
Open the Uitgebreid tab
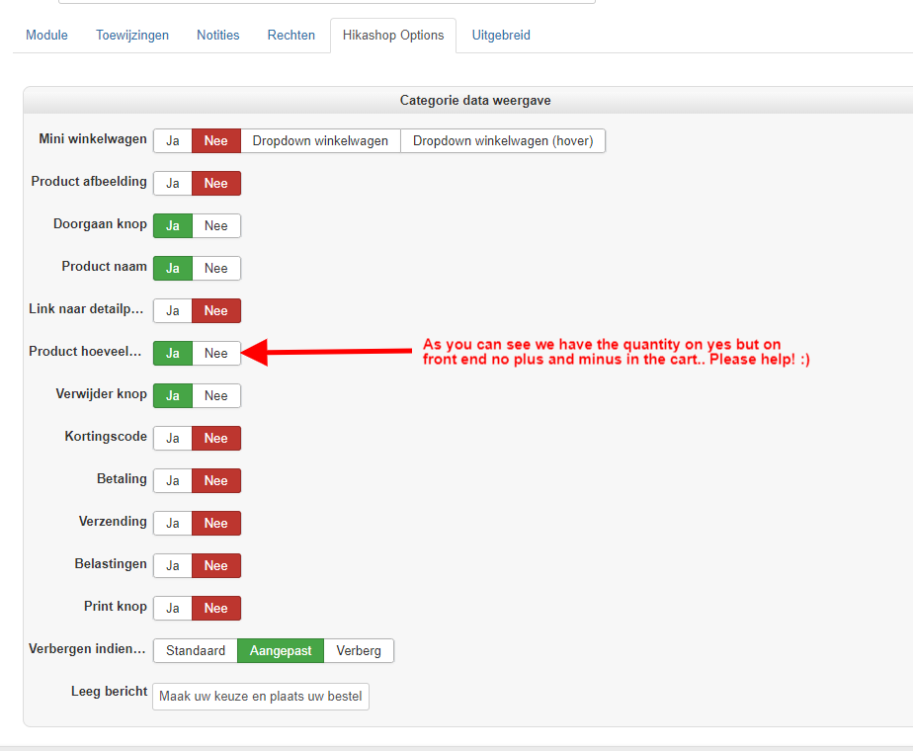click(501, 35)
